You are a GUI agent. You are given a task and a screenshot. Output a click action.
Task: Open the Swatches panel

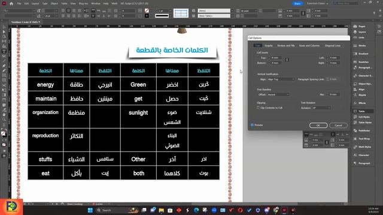tap(361, 62)
